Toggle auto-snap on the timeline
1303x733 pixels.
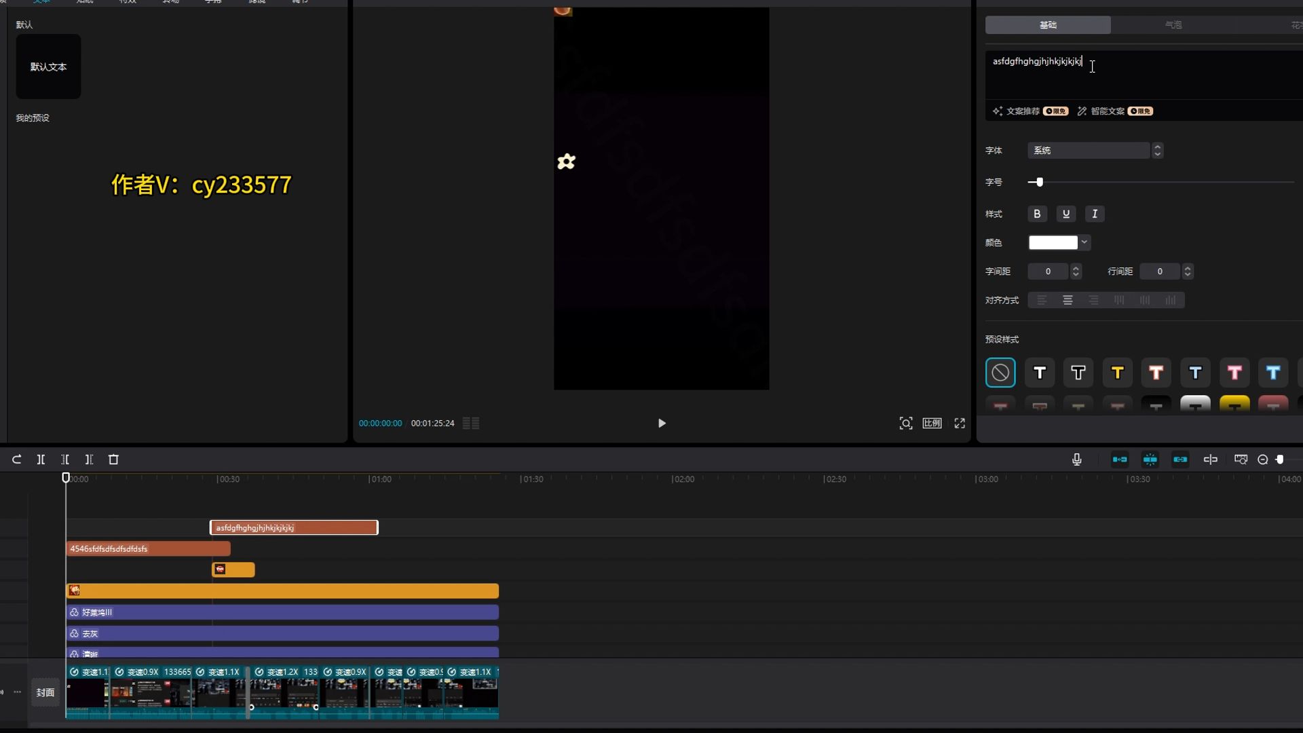click(x=1150, y=459)
